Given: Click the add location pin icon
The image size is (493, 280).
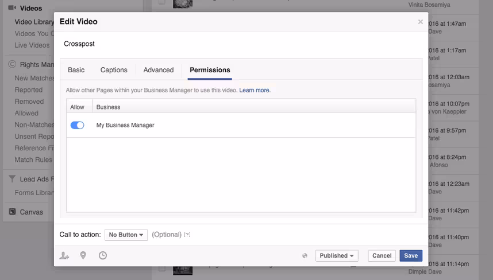Looking at the screenshot, I should [x=83, y=255].
